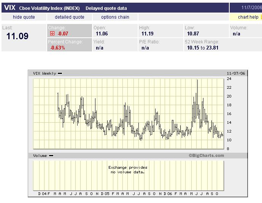Click the P/E Ratio n/a value
This screenshot has width=262, height=203.
145,48
